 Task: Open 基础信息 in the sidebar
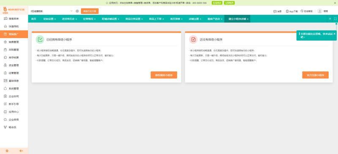(14, 81)
